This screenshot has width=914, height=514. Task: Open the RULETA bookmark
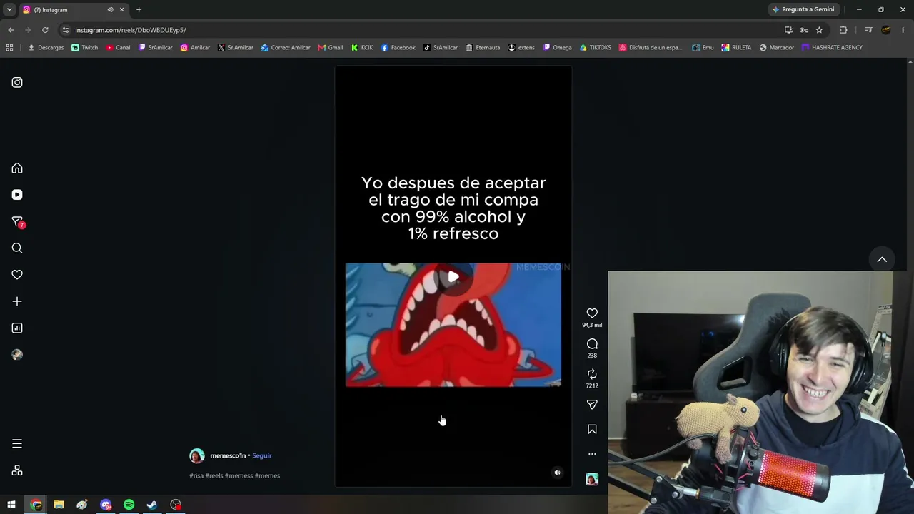(736, 48)
